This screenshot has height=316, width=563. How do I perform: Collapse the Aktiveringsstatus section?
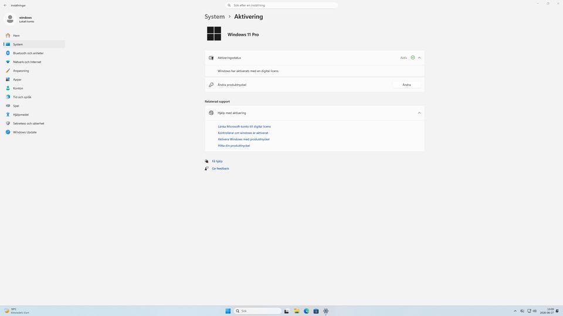pyautogui.click(x=419, y=58)
